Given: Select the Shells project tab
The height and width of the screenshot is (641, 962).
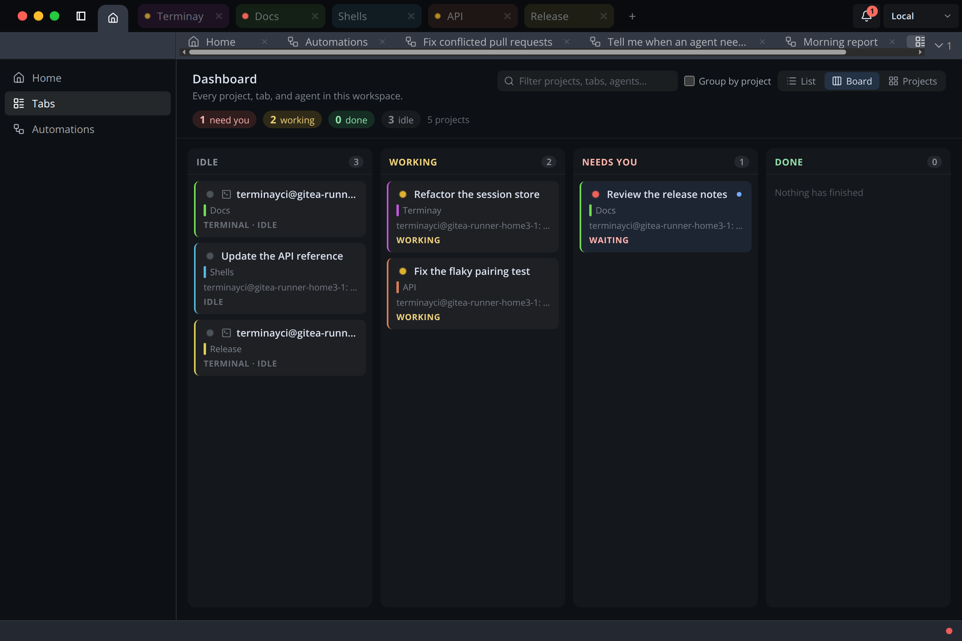Looking at the screenshot, I should [x=376, y=16].
